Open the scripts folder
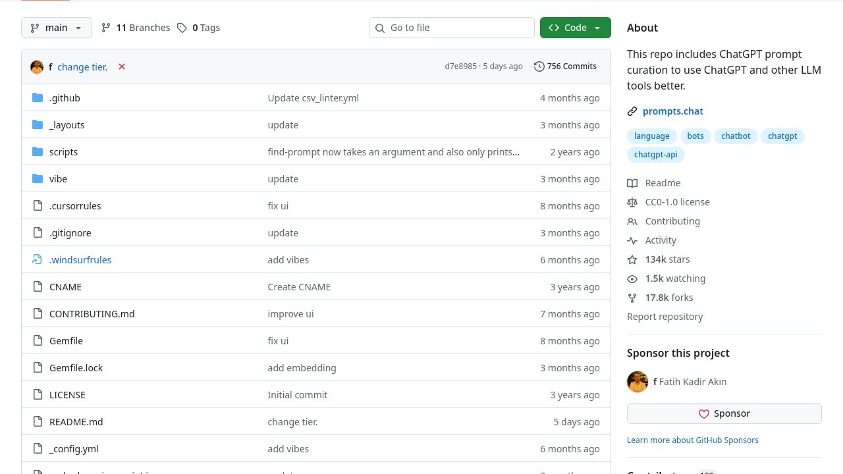Screen dimensions: 843x474 point(63,152)
